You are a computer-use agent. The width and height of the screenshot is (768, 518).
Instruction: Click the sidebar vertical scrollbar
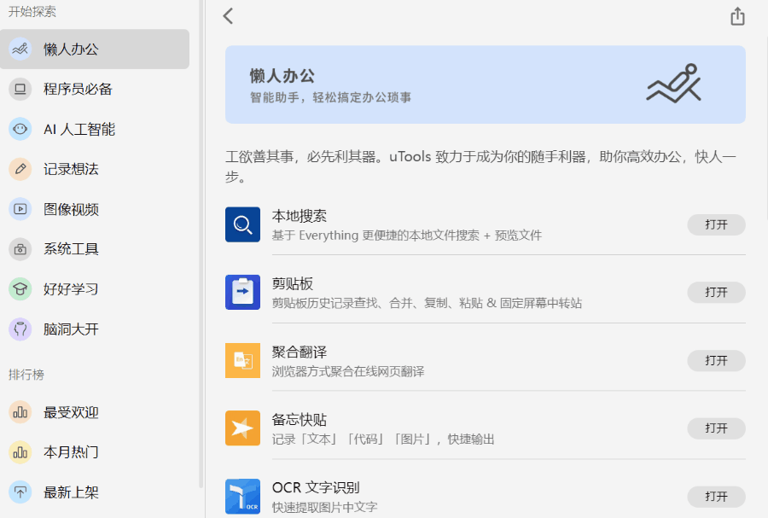point(201,245)
